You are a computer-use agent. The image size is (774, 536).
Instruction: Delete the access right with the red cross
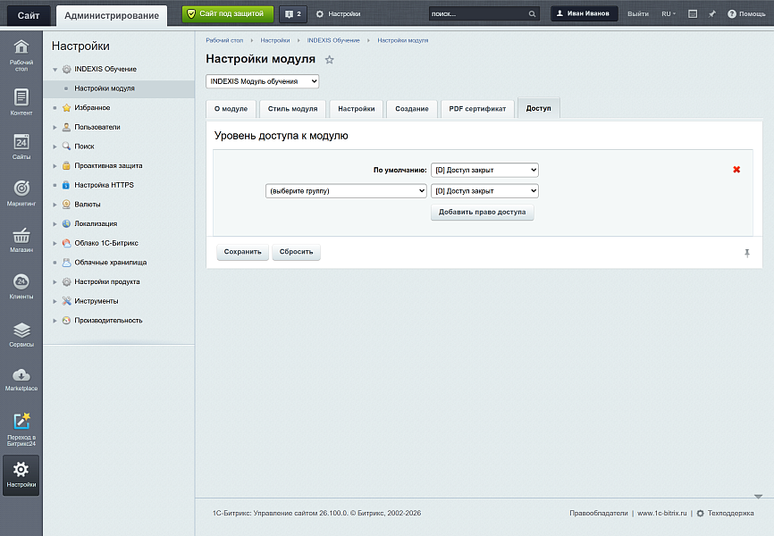coord(736,170)
